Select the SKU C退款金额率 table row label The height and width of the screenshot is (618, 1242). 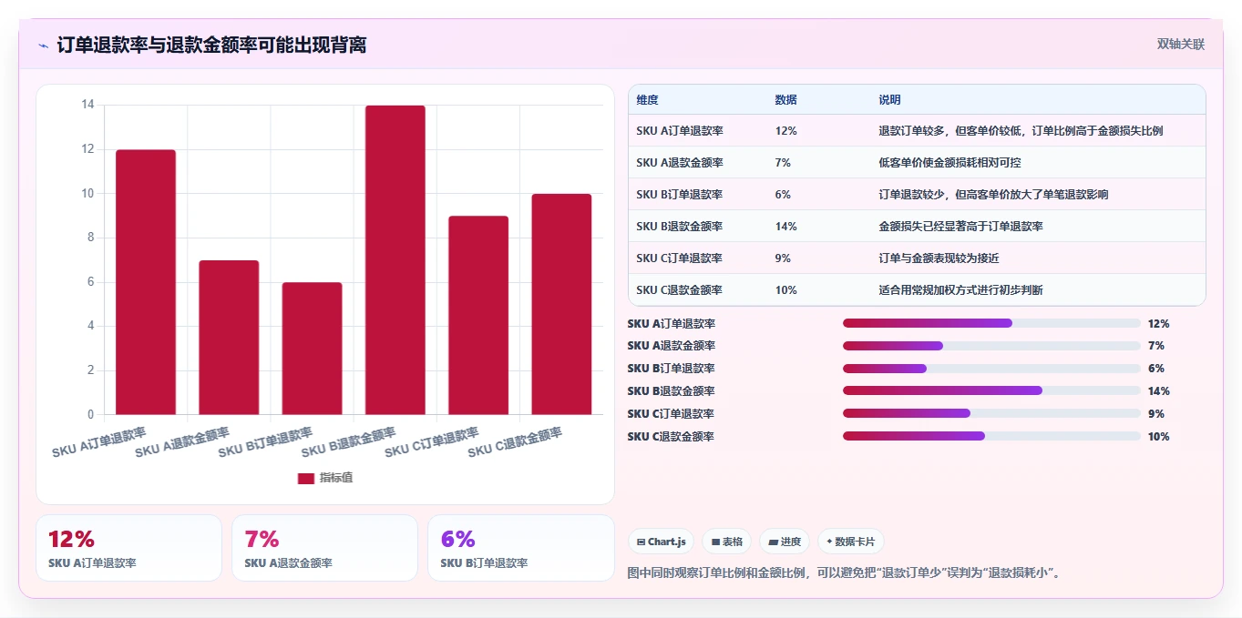[x=680, y=290]
